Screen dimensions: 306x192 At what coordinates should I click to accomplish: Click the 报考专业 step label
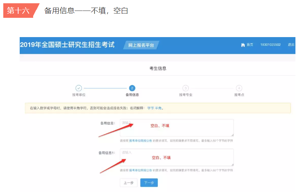click(185, 95)
